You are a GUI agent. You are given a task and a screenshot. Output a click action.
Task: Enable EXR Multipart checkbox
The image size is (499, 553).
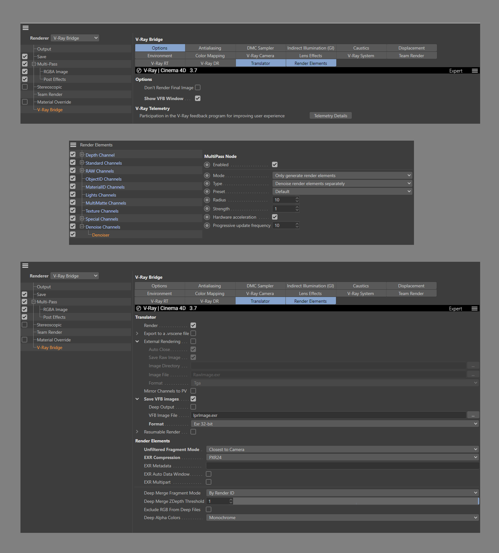pyautogui.click(x=209, y=482)
